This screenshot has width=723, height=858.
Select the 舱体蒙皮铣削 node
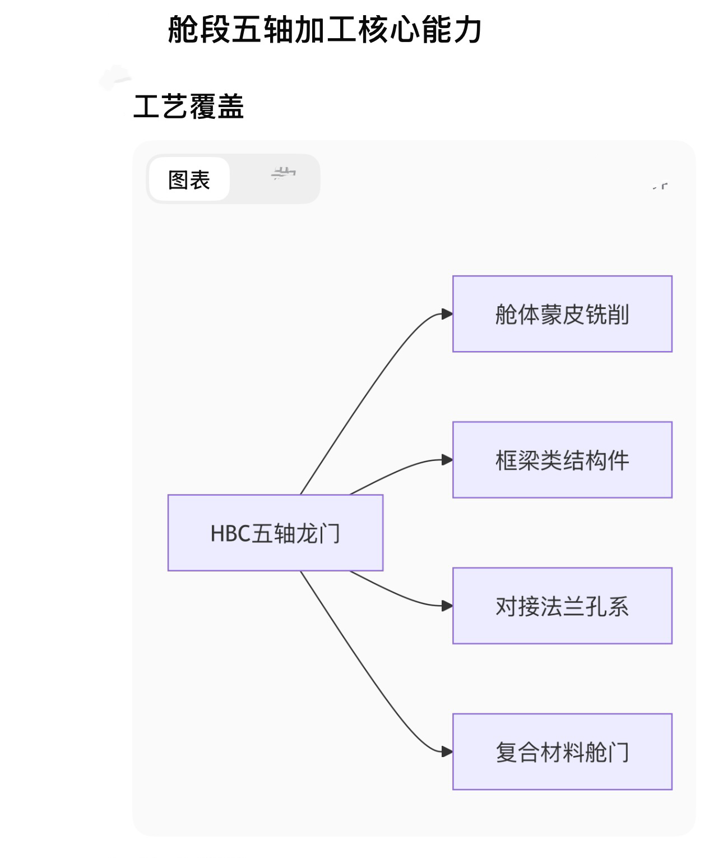[x=562, y=314]
